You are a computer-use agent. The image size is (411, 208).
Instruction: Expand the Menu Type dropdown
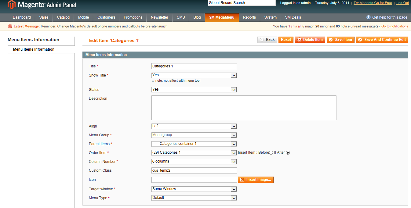[194, 198]
